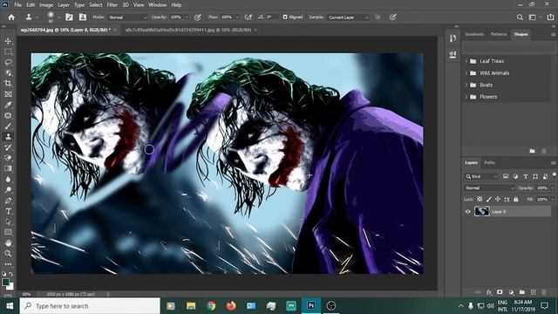Expand the Leaf Trees folder

pos(466,61)
